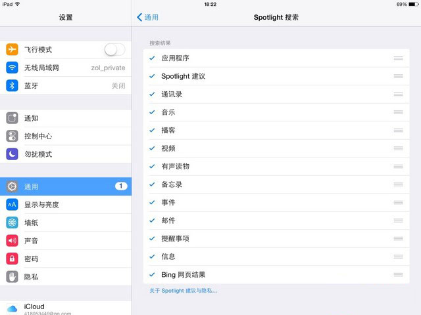
Task: Tap the Passcode (密码) lock icon
Action: [x=12, y=259]
